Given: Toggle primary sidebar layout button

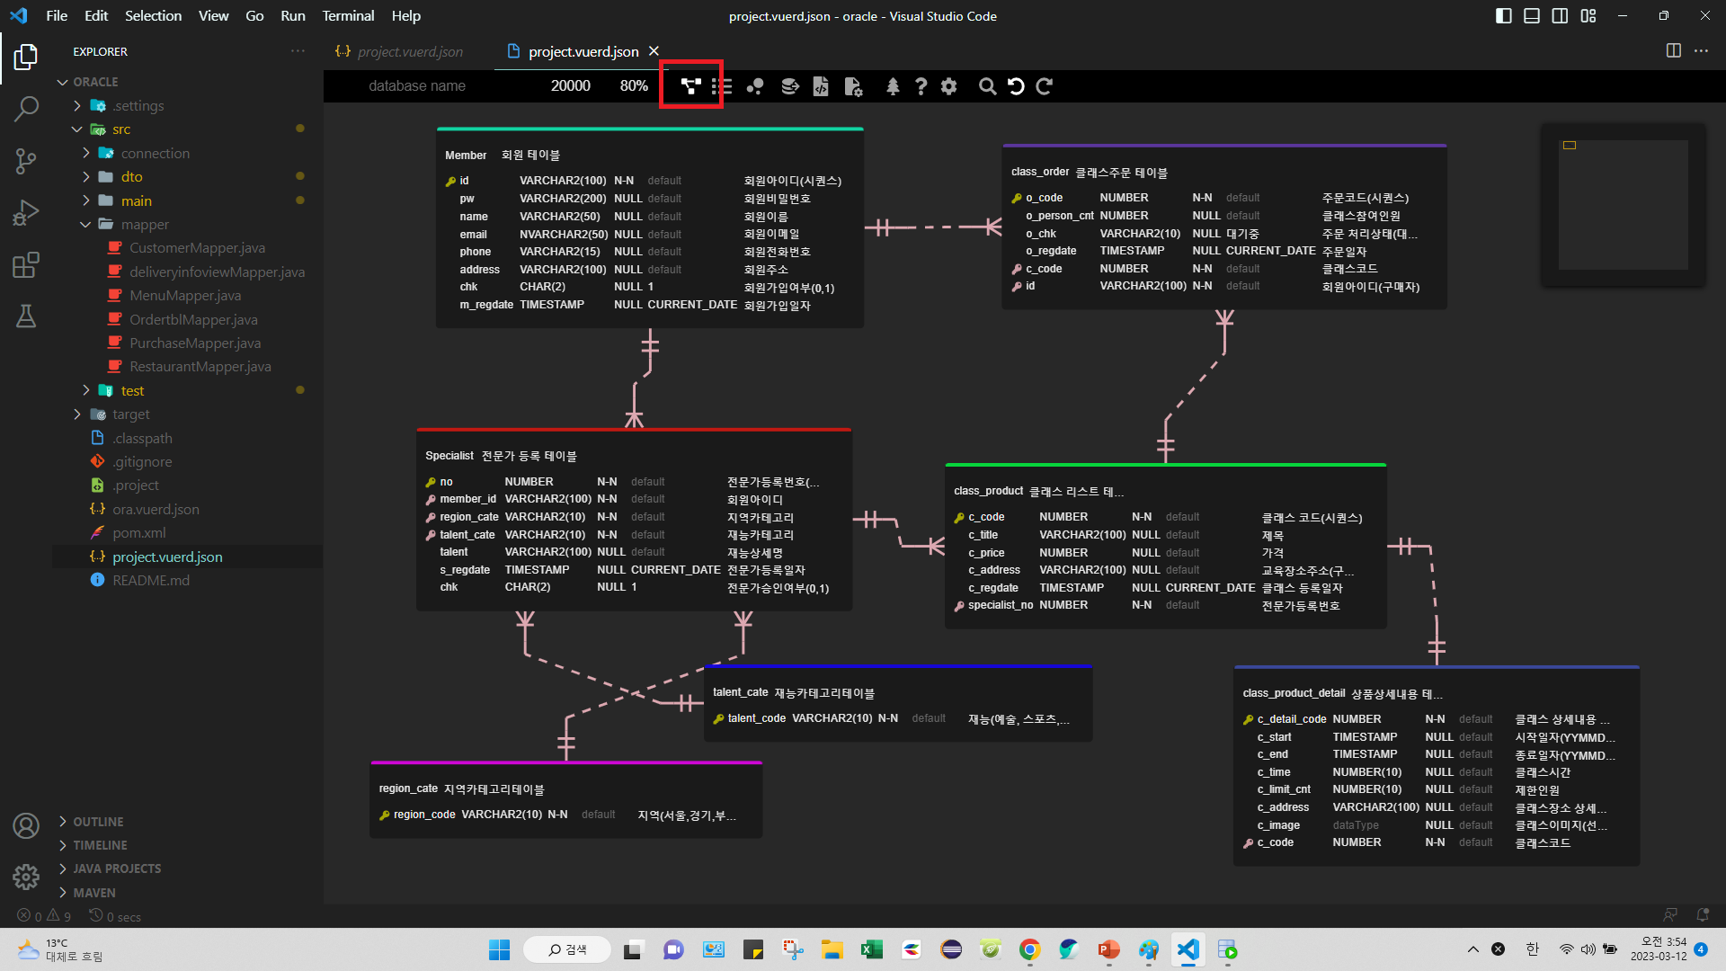Looking at the screenshot, I should (x=1503, y=16).
